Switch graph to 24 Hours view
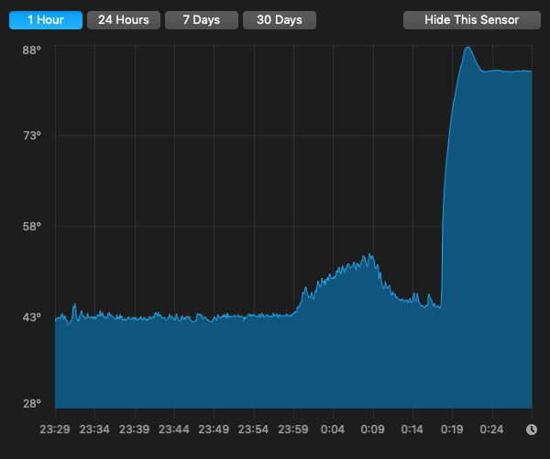The width and height of the screenshot is (550, 459). click(x=124, y=20)
